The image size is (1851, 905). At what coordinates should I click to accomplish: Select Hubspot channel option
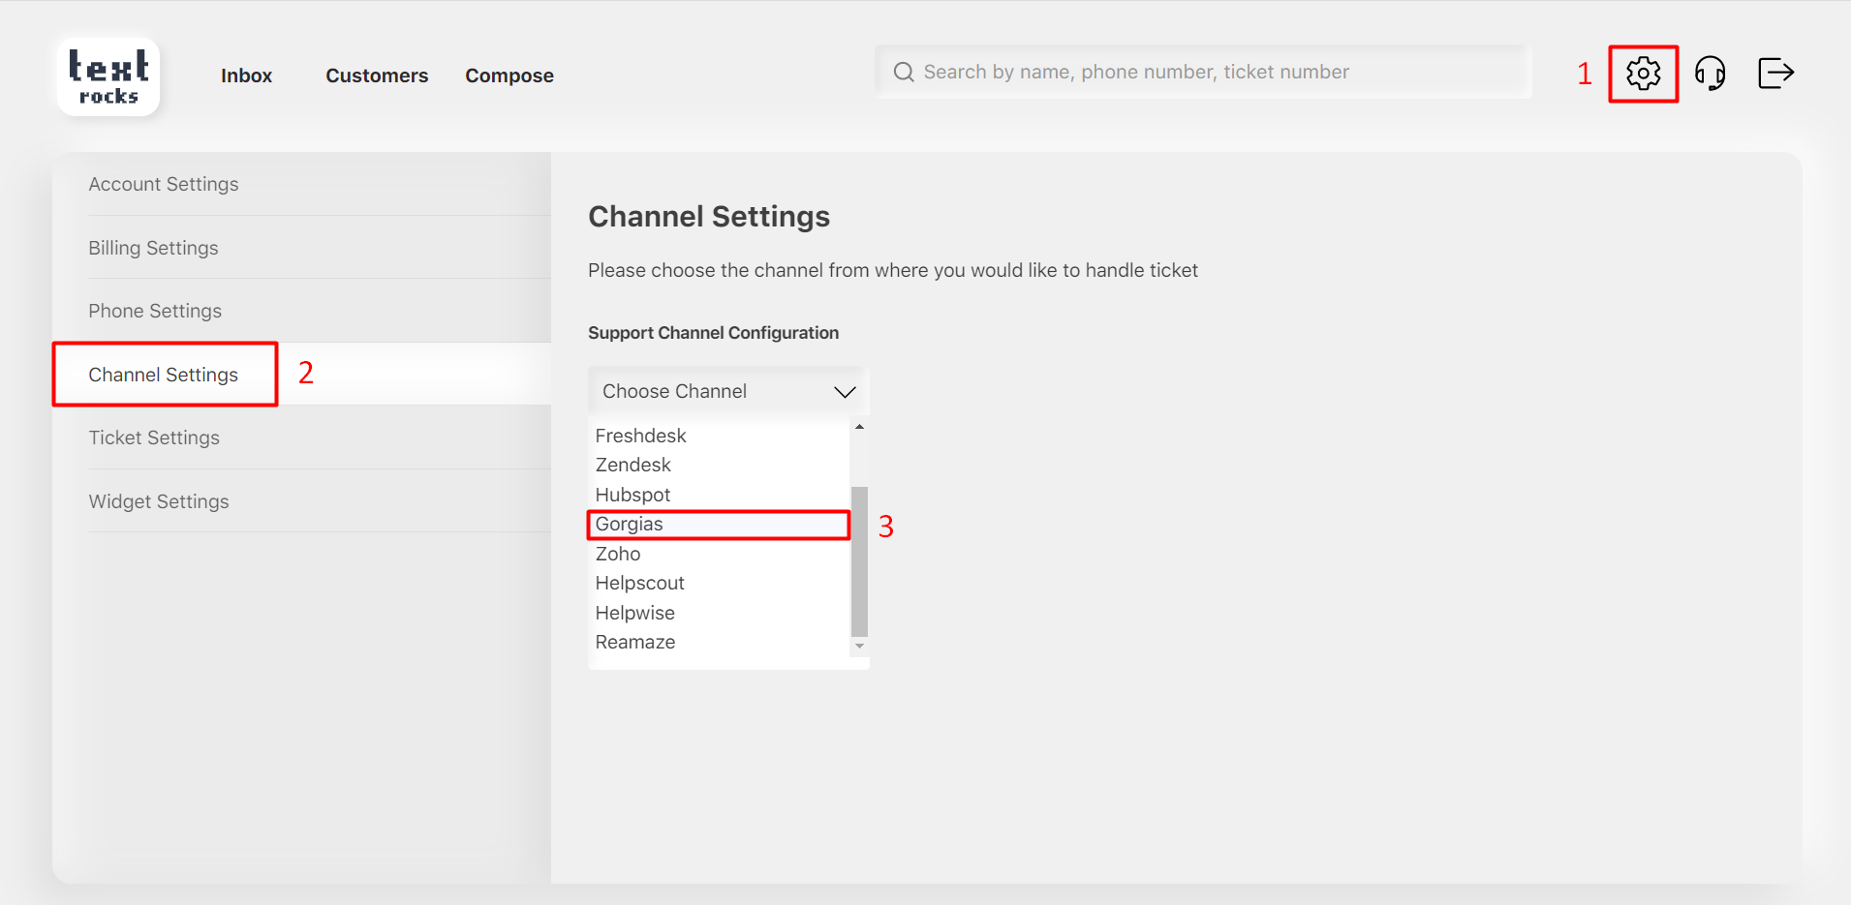pyautogui.click(x=632, y=496)
